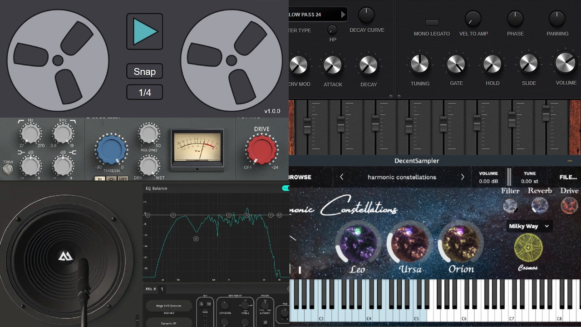Toggle the link button between IN and SOFT
Image resolution: width=581 pixels, height=327 pixels.
[111, 179]
